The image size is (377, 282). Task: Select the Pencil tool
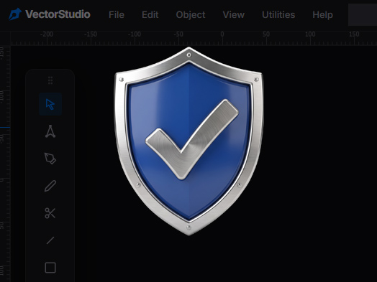50,186
